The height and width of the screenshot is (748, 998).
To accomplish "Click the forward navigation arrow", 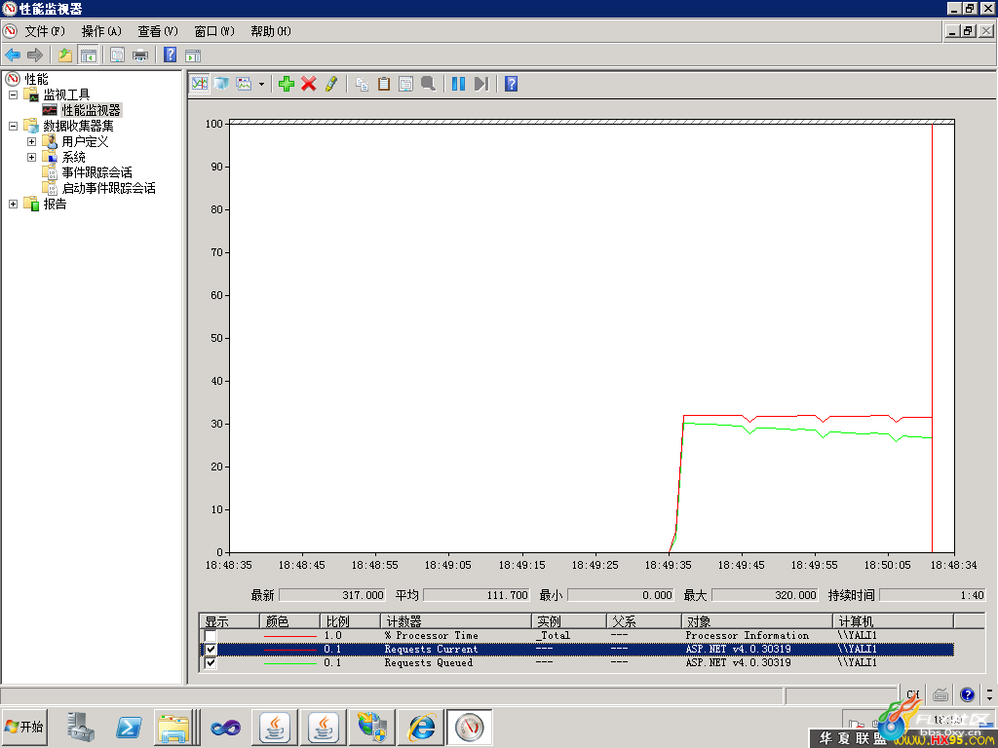I will pos(35,56).
